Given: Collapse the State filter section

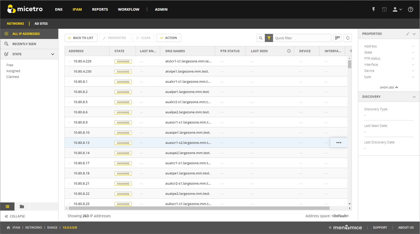Looking at the screenshot, I should click(53, 54).
